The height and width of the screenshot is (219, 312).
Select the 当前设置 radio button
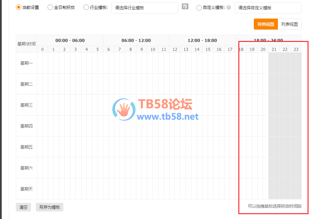pyautogui.click(x=19, y=7)
